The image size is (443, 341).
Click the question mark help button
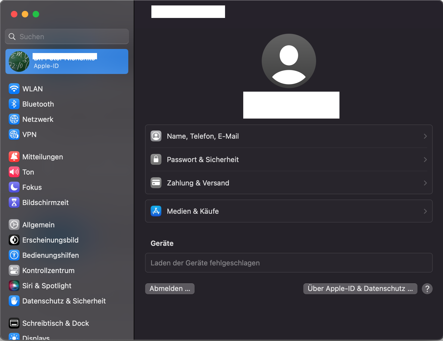(427, 289)
